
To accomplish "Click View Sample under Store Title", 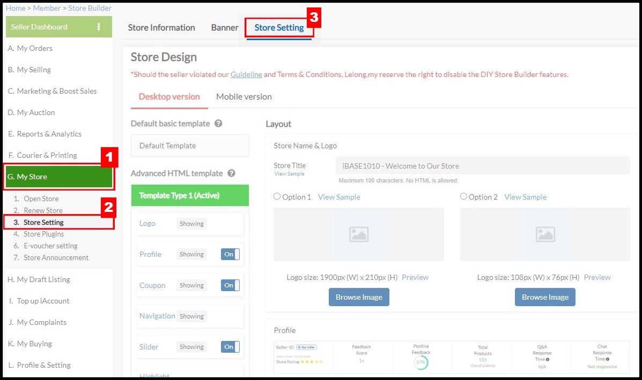I will click(x=289, y=173).
